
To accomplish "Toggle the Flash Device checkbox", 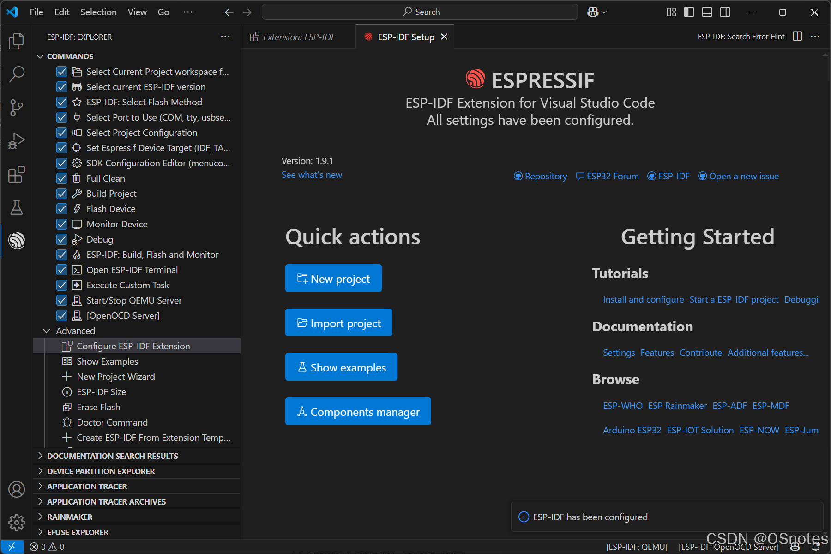I will coord(62,209).
